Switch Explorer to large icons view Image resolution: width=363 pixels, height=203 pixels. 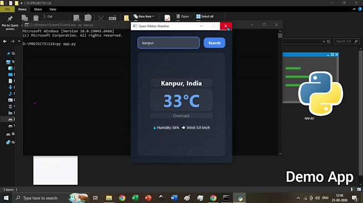[x=359, y=189]
